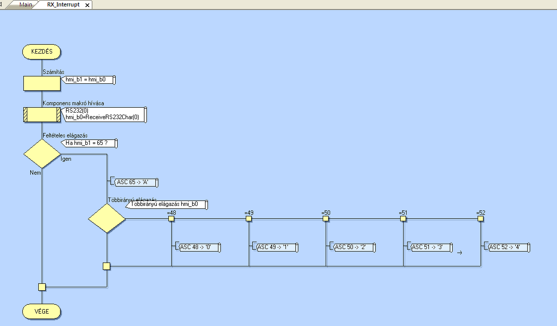Select the Számítás calculation block

[x=42, y=83]
